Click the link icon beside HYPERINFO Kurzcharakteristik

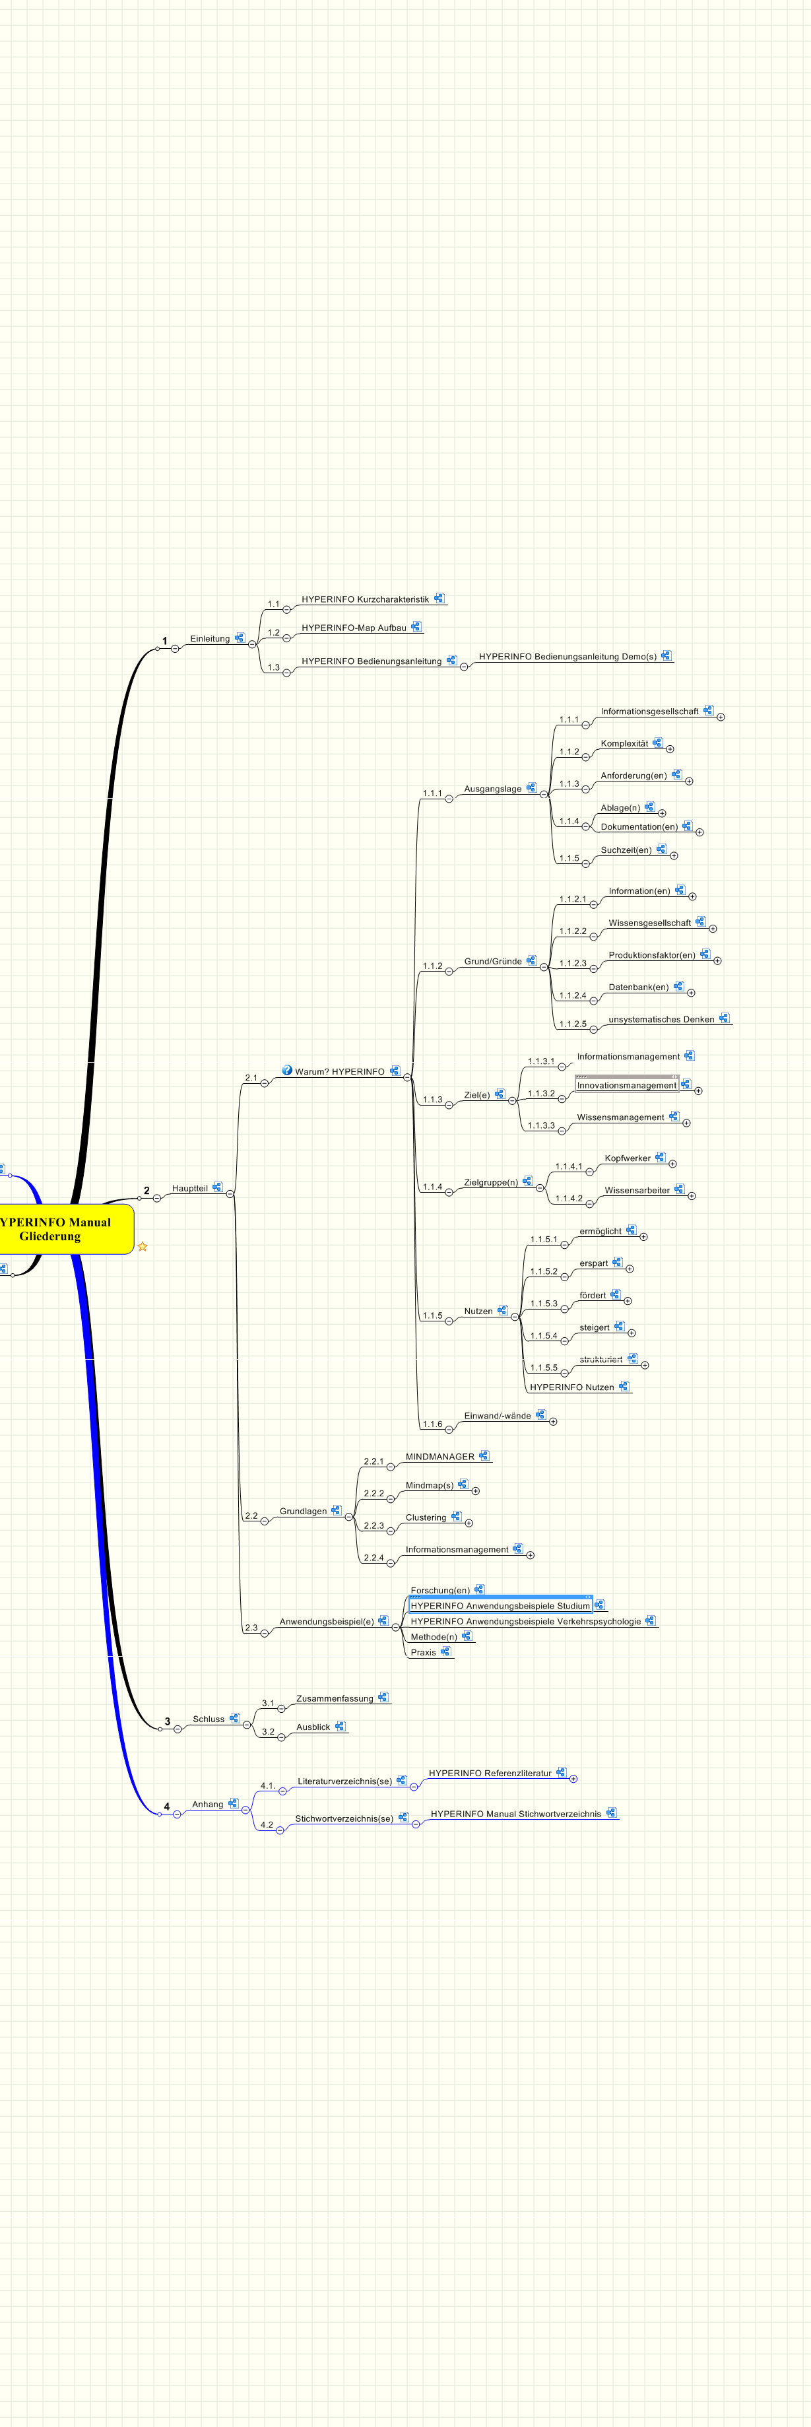coord(439,598)
